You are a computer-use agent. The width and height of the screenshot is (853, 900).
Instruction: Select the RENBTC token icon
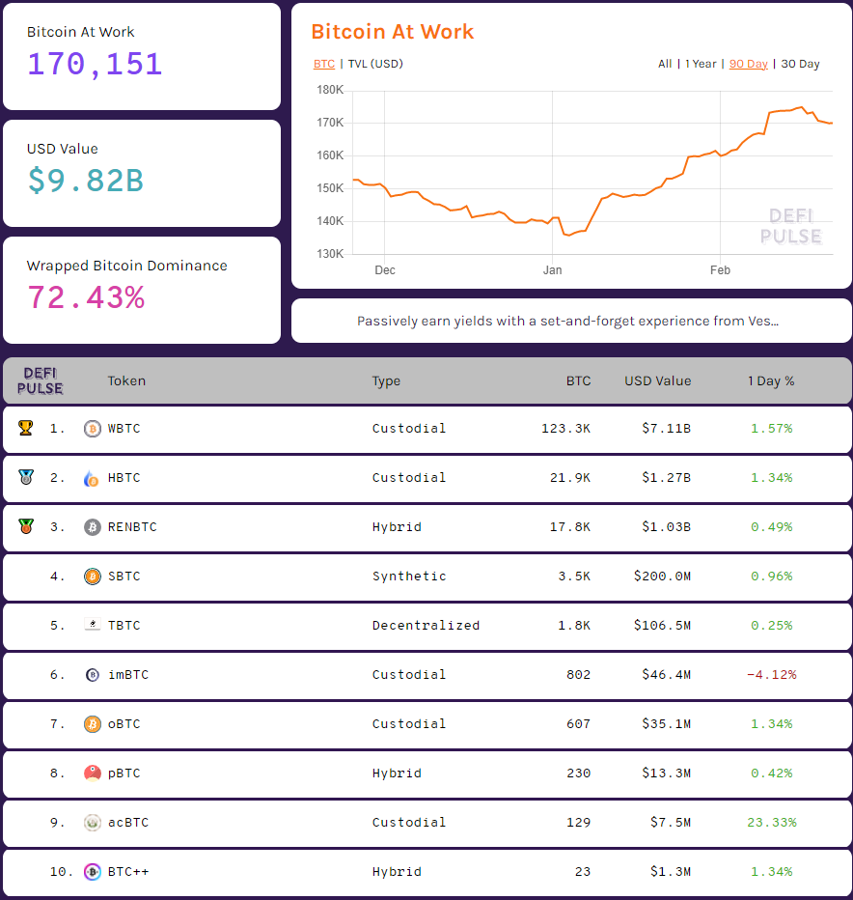[x=92, y=527]
